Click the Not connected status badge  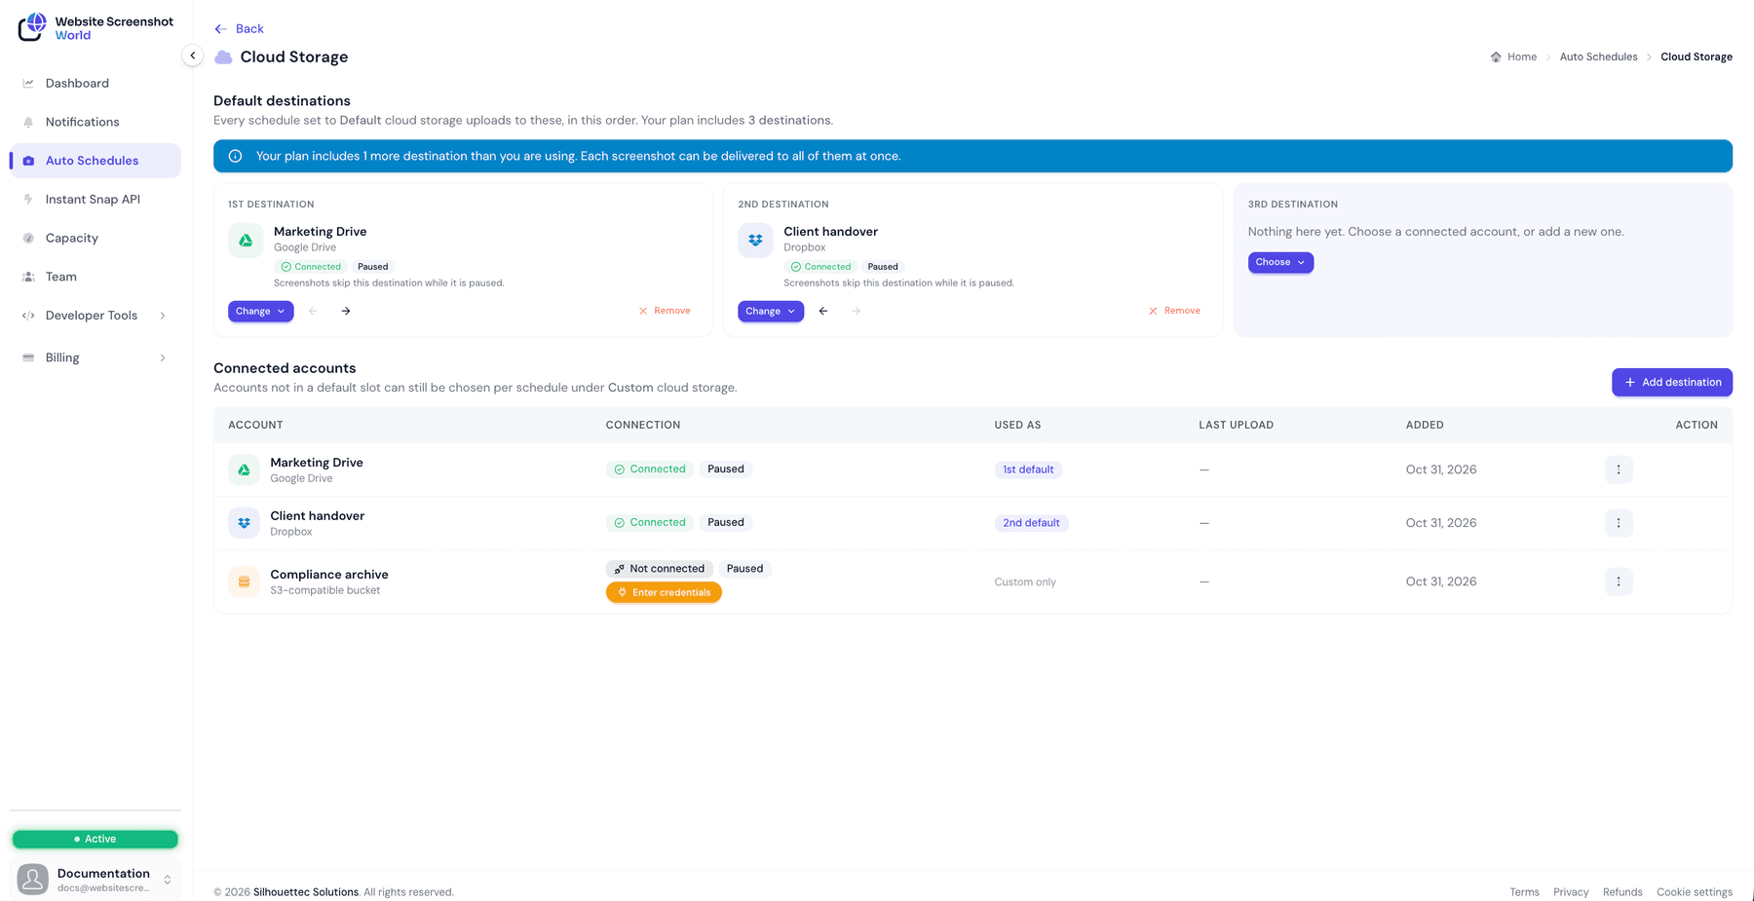[660, 569]
